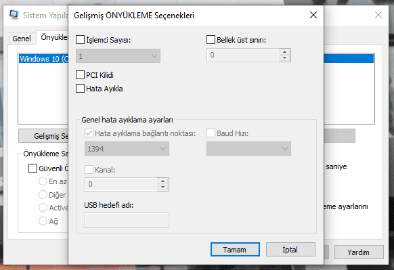Decrease Kanal value with down arrow
This screenshot has width=394, height=270.
click(x=163, y=187)
